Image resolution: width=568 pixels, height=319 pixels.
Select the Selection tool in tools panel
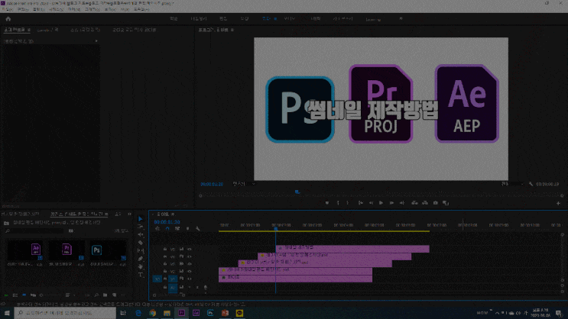tap(141, 219)
